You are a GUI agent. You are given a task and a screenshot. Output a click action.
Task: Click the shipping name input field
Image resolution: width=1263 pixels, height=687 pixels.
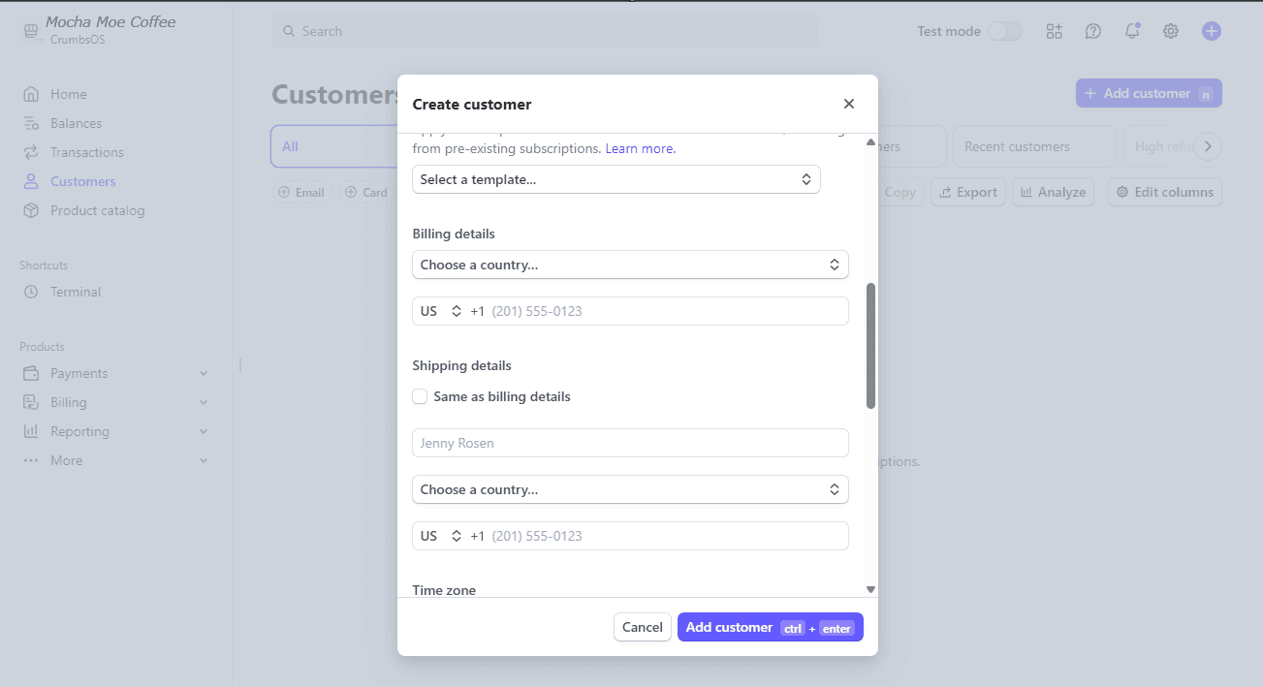coord(630,443)
